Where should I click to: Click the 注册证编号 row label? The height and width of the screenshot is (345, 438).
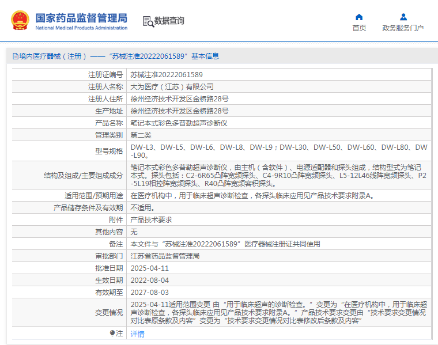tap(105, 75)
